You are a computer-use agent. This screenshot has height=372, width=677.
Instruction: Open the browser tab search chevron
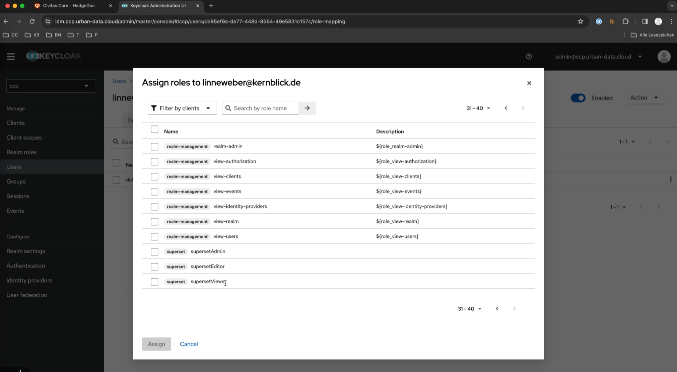(672, 6)
